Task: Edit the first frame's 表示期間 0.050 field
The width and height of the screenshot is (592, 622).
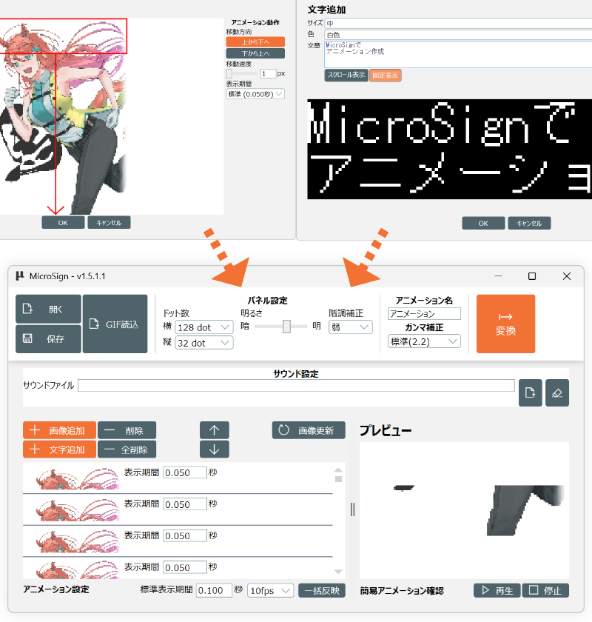Action: tap(185, 472)
